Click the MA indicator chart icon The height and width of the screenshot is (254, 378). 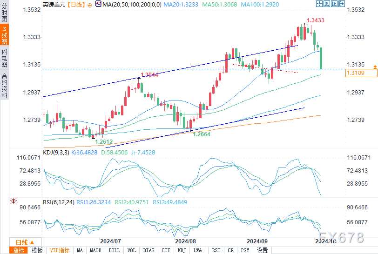[x=98, y=4]
